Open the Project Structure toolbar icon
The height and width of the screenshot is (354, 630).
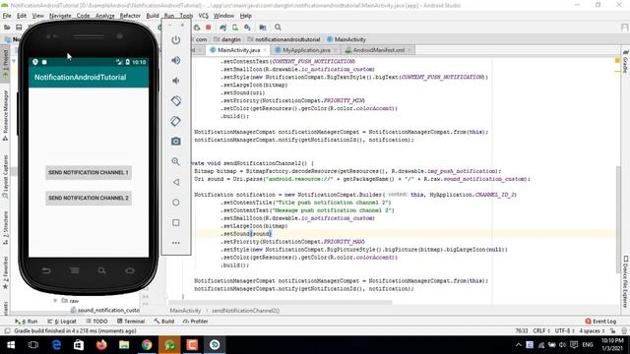click(x=263, y=28)
